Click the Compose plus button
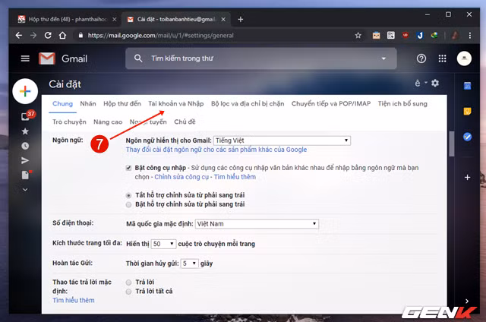Image resolution: width=486 pixels, height=322 pixels. [x=25, y=92]
